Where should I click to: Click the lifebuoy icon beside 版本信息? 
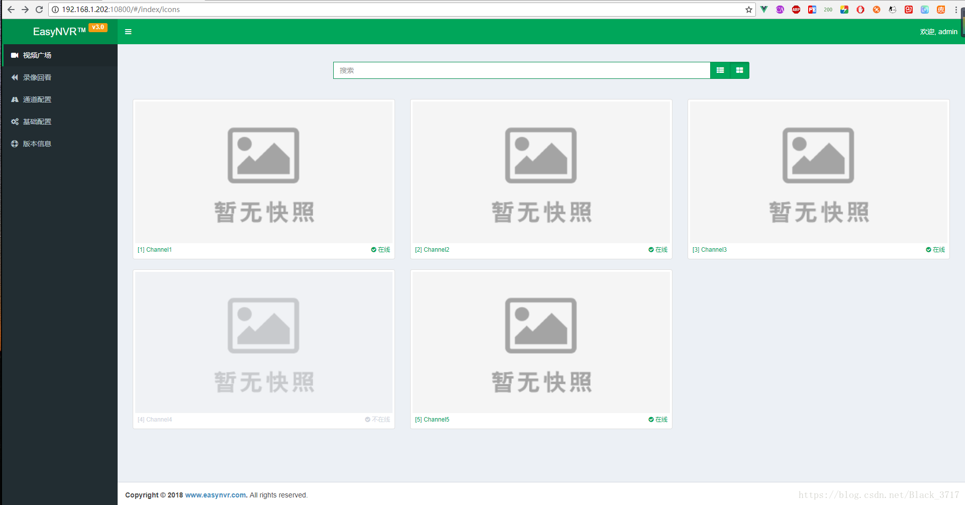point(15,144)
